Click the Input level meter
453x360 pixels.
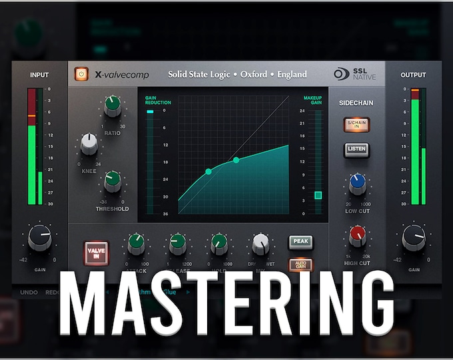[35, 146]
